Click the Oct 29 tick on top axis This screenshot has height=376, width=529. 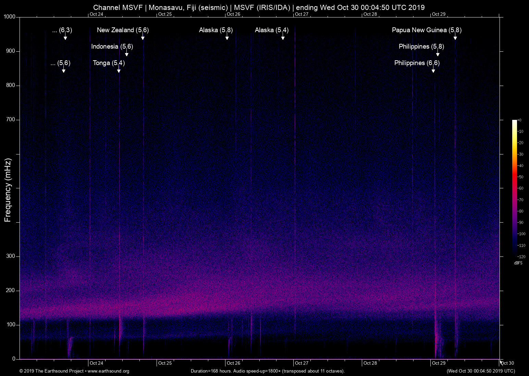[439, 14]
